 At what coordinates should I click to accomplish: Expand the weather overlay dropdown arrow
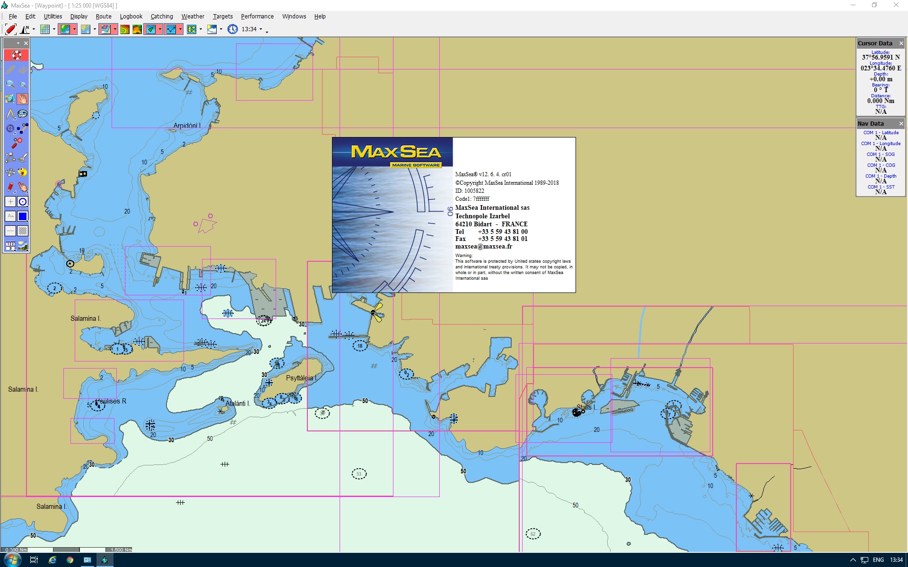pyautogui.click(x=221, y=29)
